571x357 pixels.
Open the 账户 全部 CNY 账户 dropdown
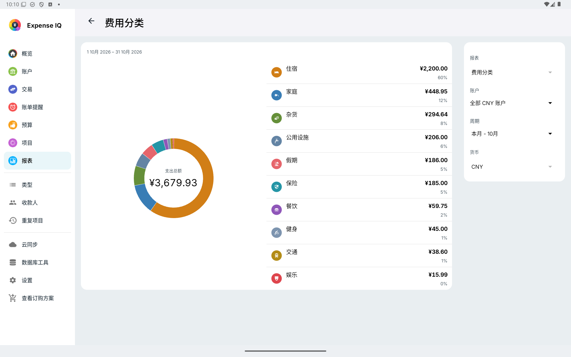point(512,103)
